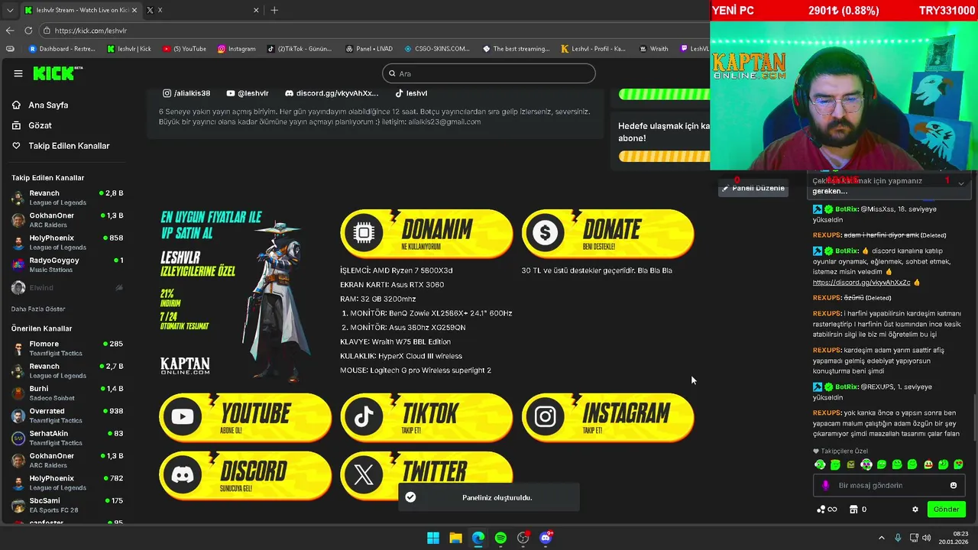Click the browser back arrow

coord(10,31)
